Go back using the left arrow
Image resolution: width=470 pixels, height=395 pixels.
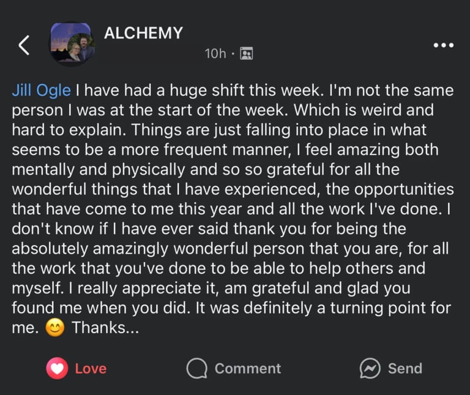[x=24, y=45]
